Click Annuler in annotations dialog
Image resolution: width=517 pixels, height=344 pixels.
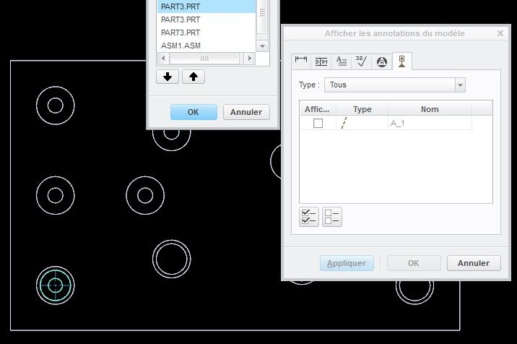474,263
